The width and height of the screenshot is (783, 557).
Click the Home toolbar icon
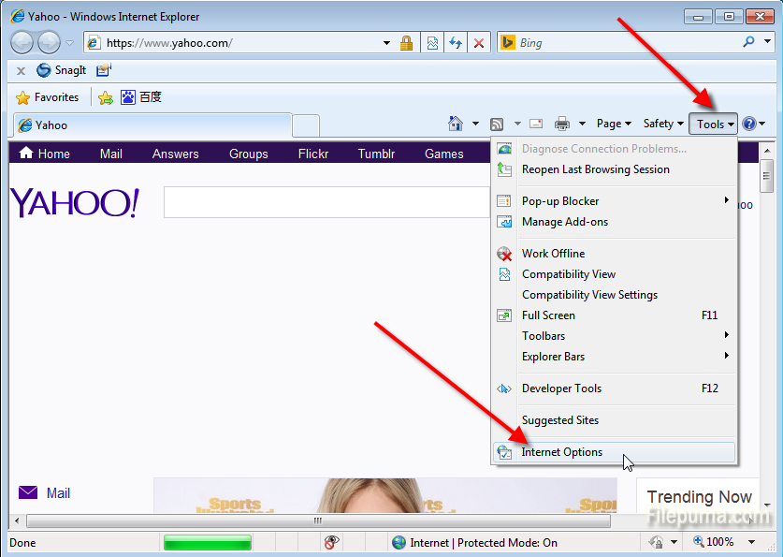pos(456,124)
